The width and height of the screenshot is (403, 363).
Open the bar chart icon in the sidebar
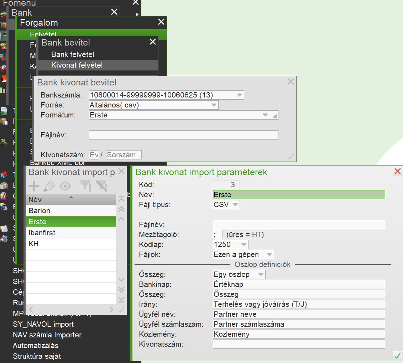(3, 90)
